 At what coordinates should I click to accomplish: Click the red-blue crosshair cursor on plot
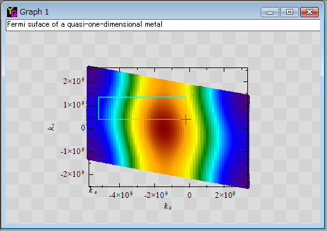tap(186, 119)
